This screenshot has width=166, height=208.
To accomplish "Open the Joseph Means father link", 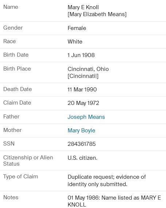I will 86,117.
